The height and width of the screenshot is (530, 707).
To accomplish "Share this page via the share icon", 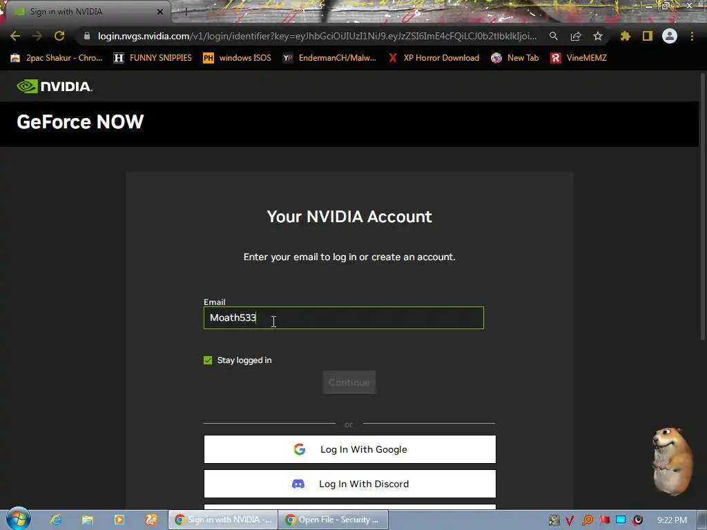I will pos(576,36).
